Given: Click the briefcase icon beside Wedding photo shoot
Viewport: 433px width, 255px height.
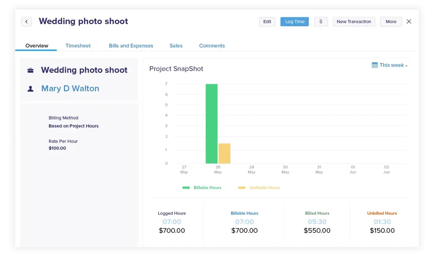Looking at the screenshot, I should pos(31,70).
